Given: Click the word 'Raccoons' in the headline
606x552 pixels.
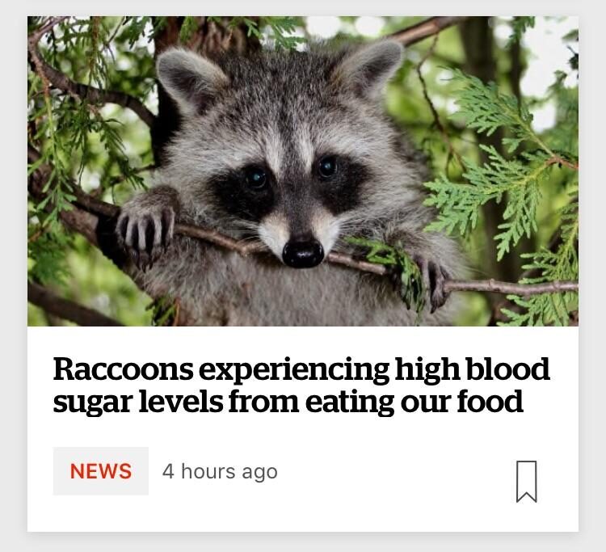Looking at the screenshot, I should [x=123, y=369].
